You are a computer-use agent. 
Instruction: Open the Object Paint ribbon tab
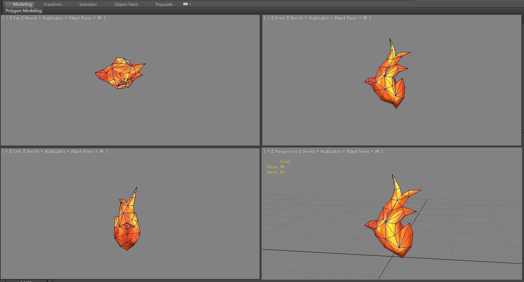pyautogui.click(x=126, y=4)
